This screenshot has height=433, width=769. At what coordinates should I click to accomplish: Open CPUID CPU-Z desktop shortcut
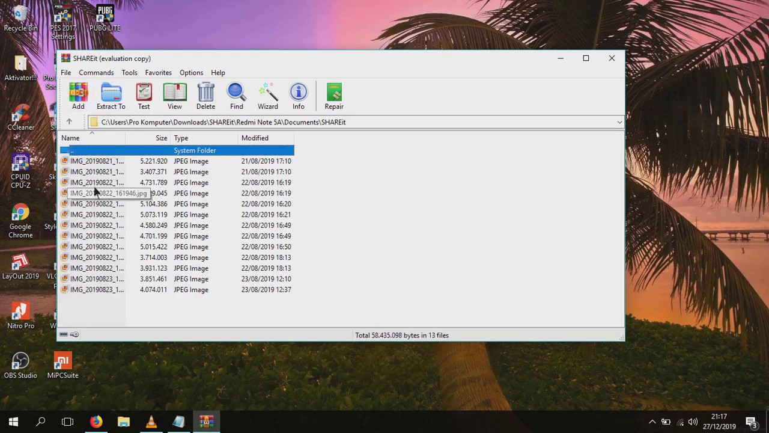20,171
